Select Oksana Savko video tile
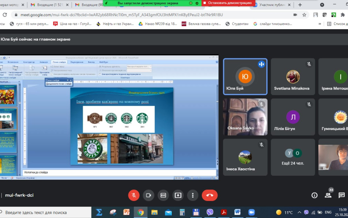 pyautogui.click(x=245, y=117)
